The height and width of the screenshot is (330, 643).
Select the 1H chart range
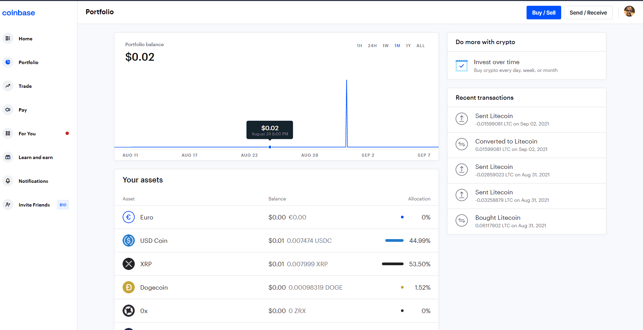(x=360, y=45)
